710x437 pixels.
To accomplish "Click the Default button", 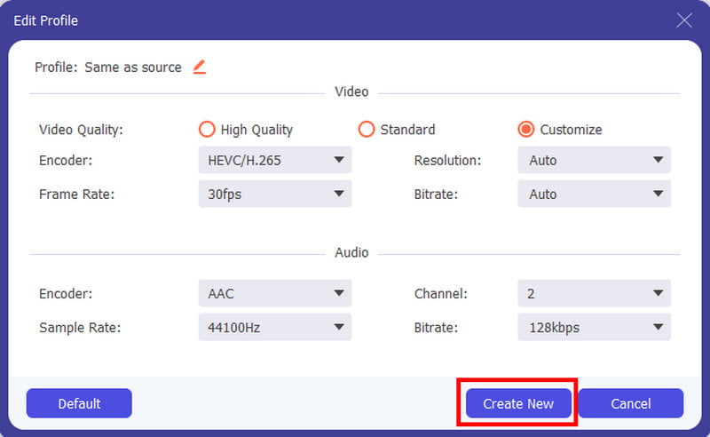I will [x=79, y=403].
